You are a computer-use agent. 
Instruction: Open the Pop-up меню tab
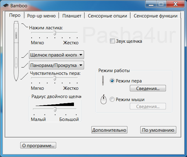coord(41,16)
